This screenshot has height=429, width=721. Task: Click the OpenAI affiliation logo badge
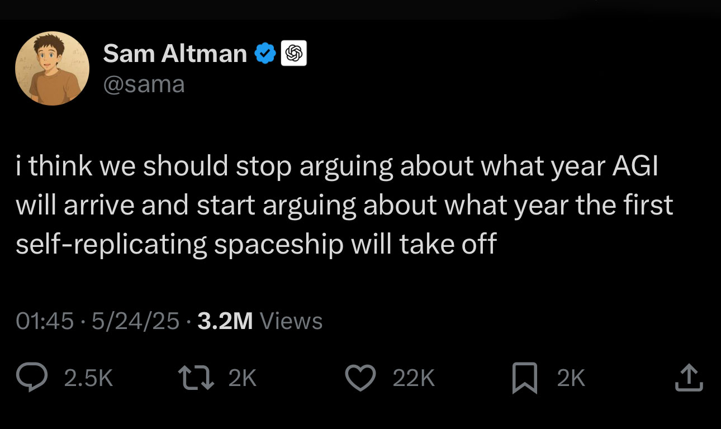click(x=293, y=54)
